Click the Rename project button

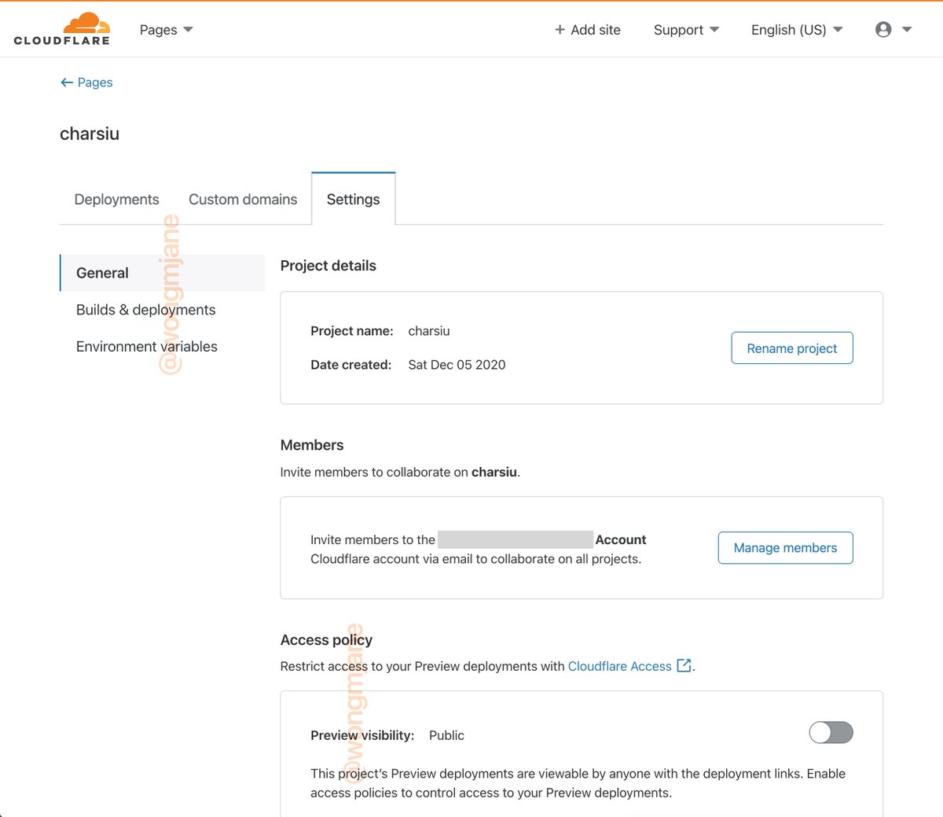pos(792,348)
